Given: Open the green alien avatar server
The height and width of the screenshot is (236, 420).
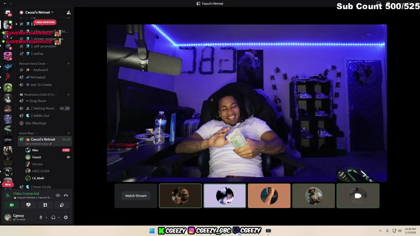Looking at the screenshot, I should 8,88.
